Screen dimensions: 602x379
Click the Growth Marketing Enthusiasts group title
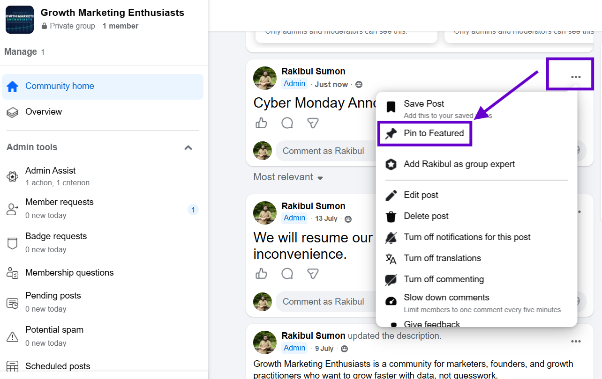(113, 13)
